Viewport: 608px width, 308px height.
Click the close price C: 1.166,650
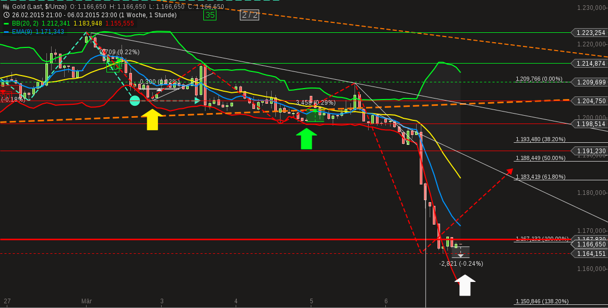pos(206,7)
